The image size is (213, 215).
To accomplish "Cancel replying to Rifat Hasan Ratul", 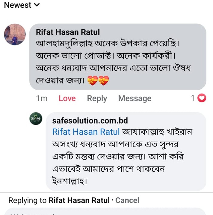I will [x=127, y=200].
